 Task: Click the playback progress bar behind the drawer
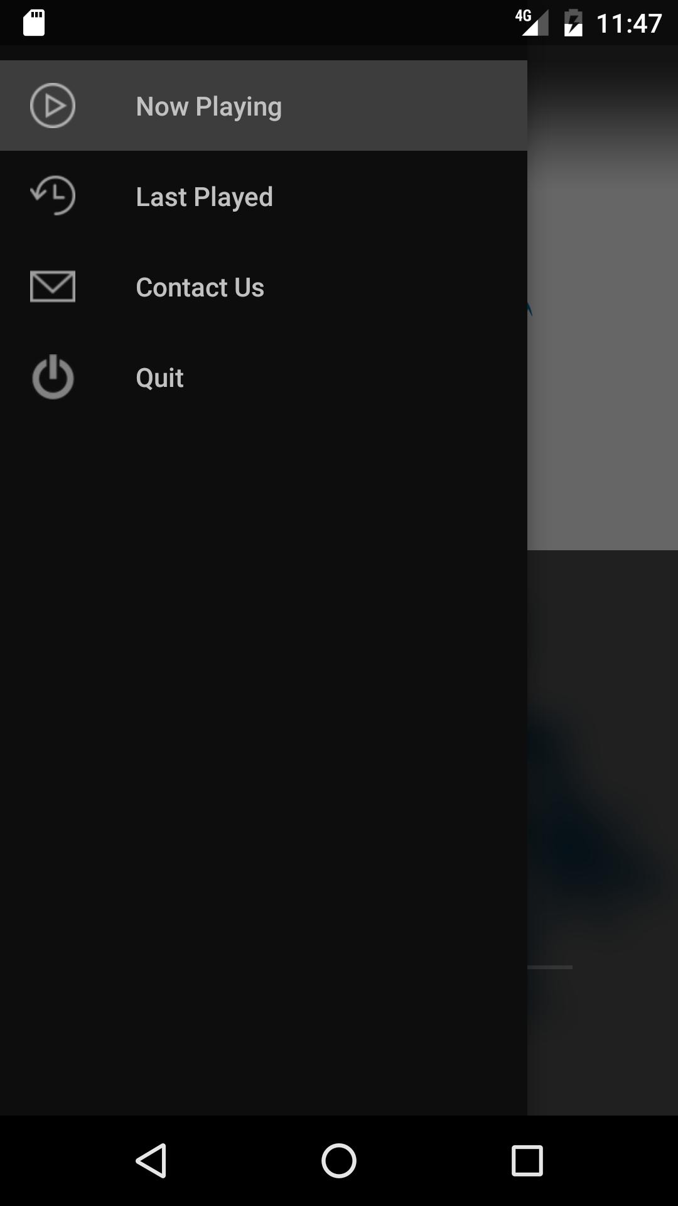coord(550,967)
